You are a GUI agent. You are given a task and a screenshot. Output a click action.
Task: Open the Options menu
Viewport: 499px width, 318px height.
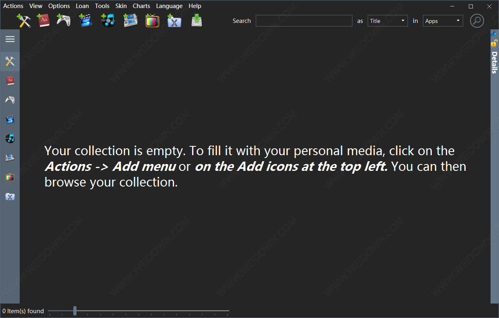pos(59,6)
